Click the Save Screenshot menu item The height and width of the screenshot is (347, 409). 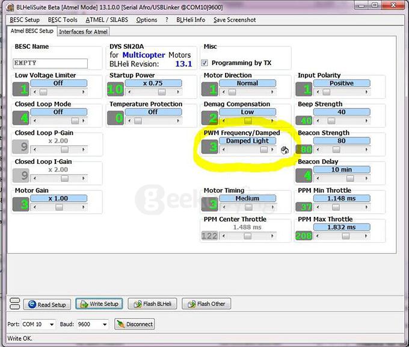tap(235, 20)
